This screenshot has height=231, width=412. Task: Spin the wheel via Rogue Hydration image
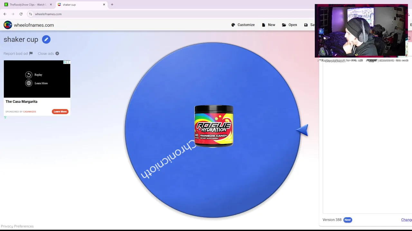pyautogui.click(x=214, y=126)
